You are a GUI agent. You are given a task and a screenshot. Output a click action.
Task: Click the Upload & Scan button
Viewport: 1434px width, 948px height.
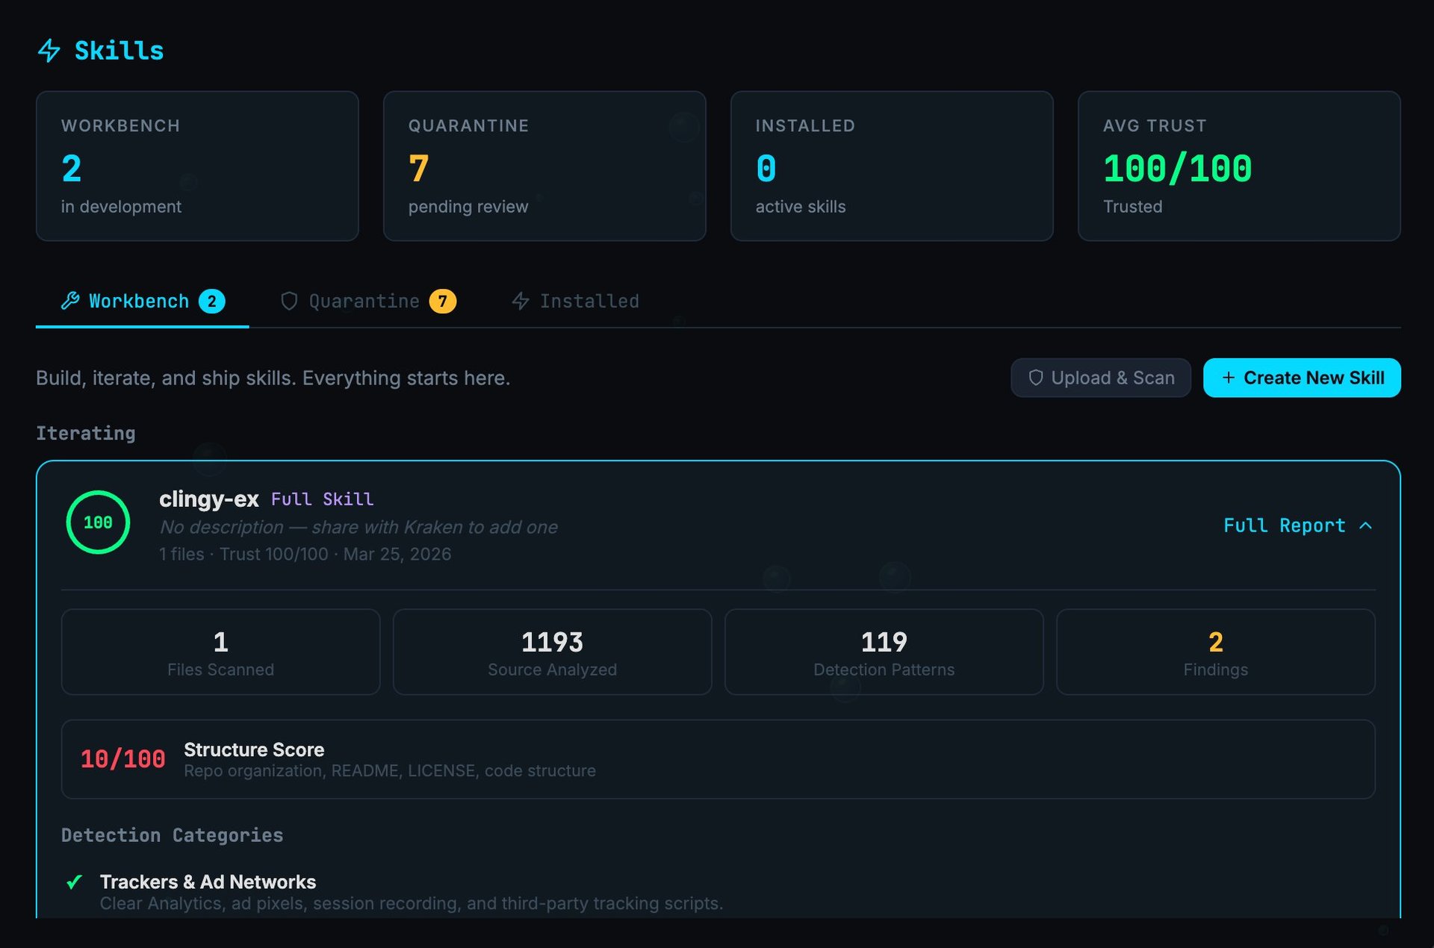pyautogui.click(x=1100, y=378)
